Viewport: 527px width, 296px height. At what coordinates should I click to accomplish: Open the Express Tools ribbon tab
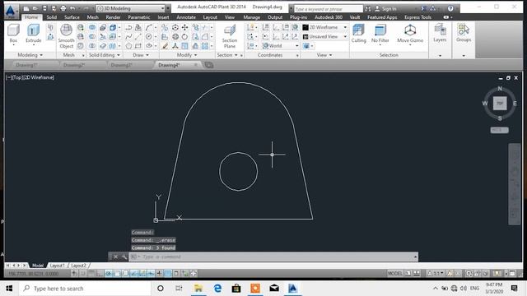(x=417, y=17)
